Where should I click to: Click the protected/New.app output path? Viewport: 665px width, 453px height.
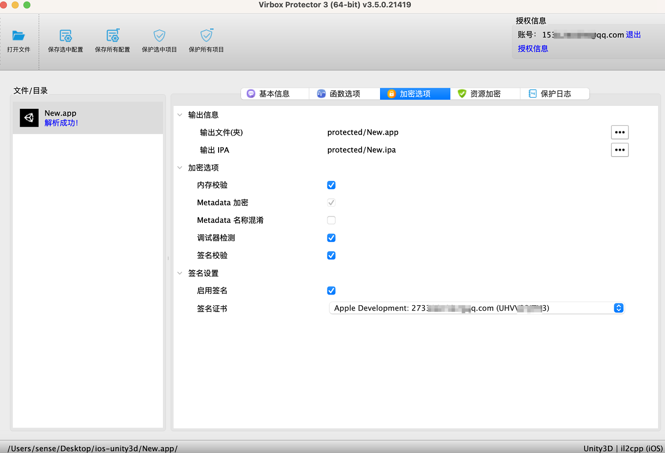(x=363, y=133)
